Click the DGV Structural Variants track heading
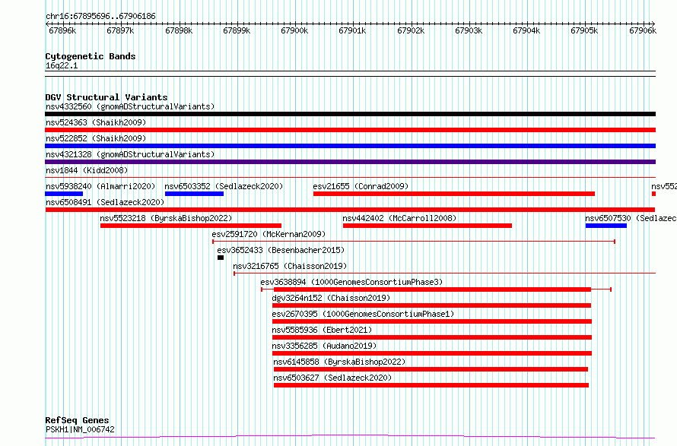Viewport: 677px width, 446px height. 106,97
